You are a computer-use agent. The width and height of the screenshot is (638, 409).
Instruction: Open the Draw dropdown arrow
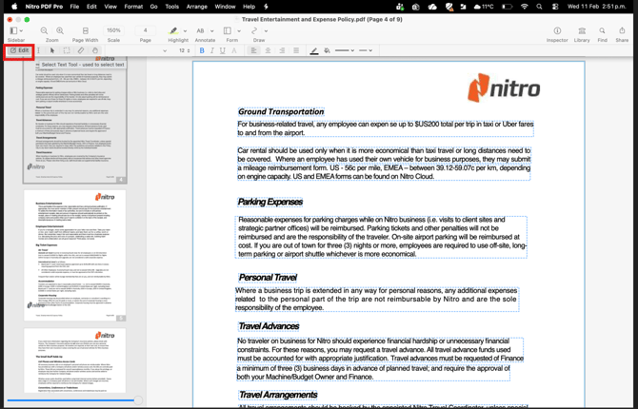266,30
